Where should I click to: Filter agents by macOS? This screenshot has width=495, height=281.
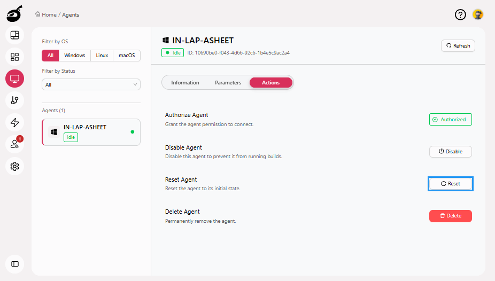pos(127,56)
